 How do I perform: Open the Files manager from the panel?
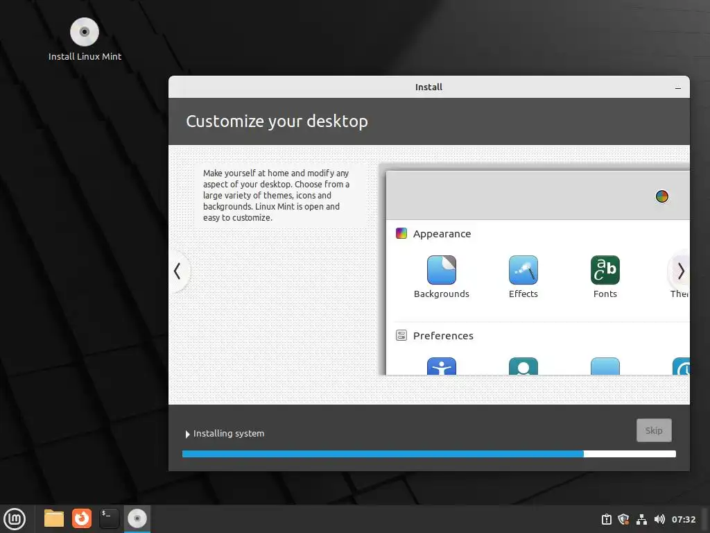coord(54,518)
